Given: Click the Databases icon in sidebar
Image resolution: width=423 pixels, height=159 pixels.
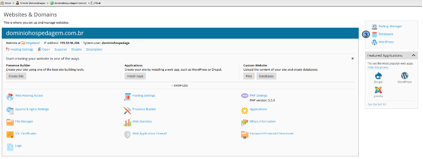Looking at the screenshot, I should (375, 34).
